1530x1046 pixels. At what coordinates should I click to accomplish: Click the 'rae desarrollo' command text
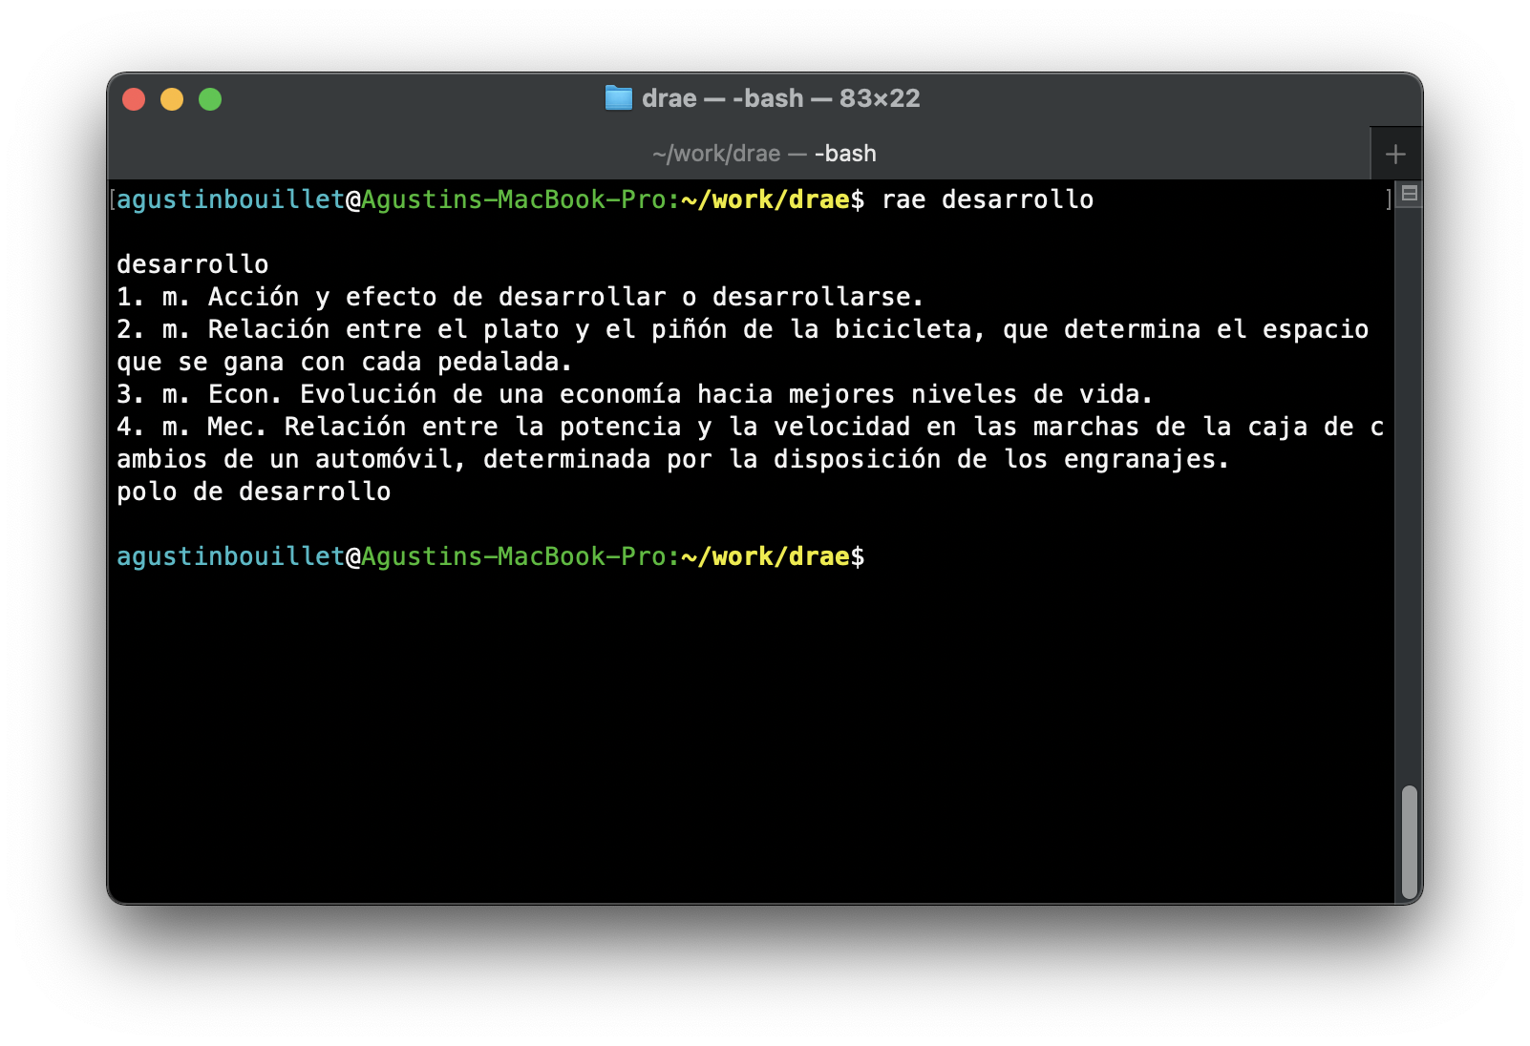tap(988, 199)
